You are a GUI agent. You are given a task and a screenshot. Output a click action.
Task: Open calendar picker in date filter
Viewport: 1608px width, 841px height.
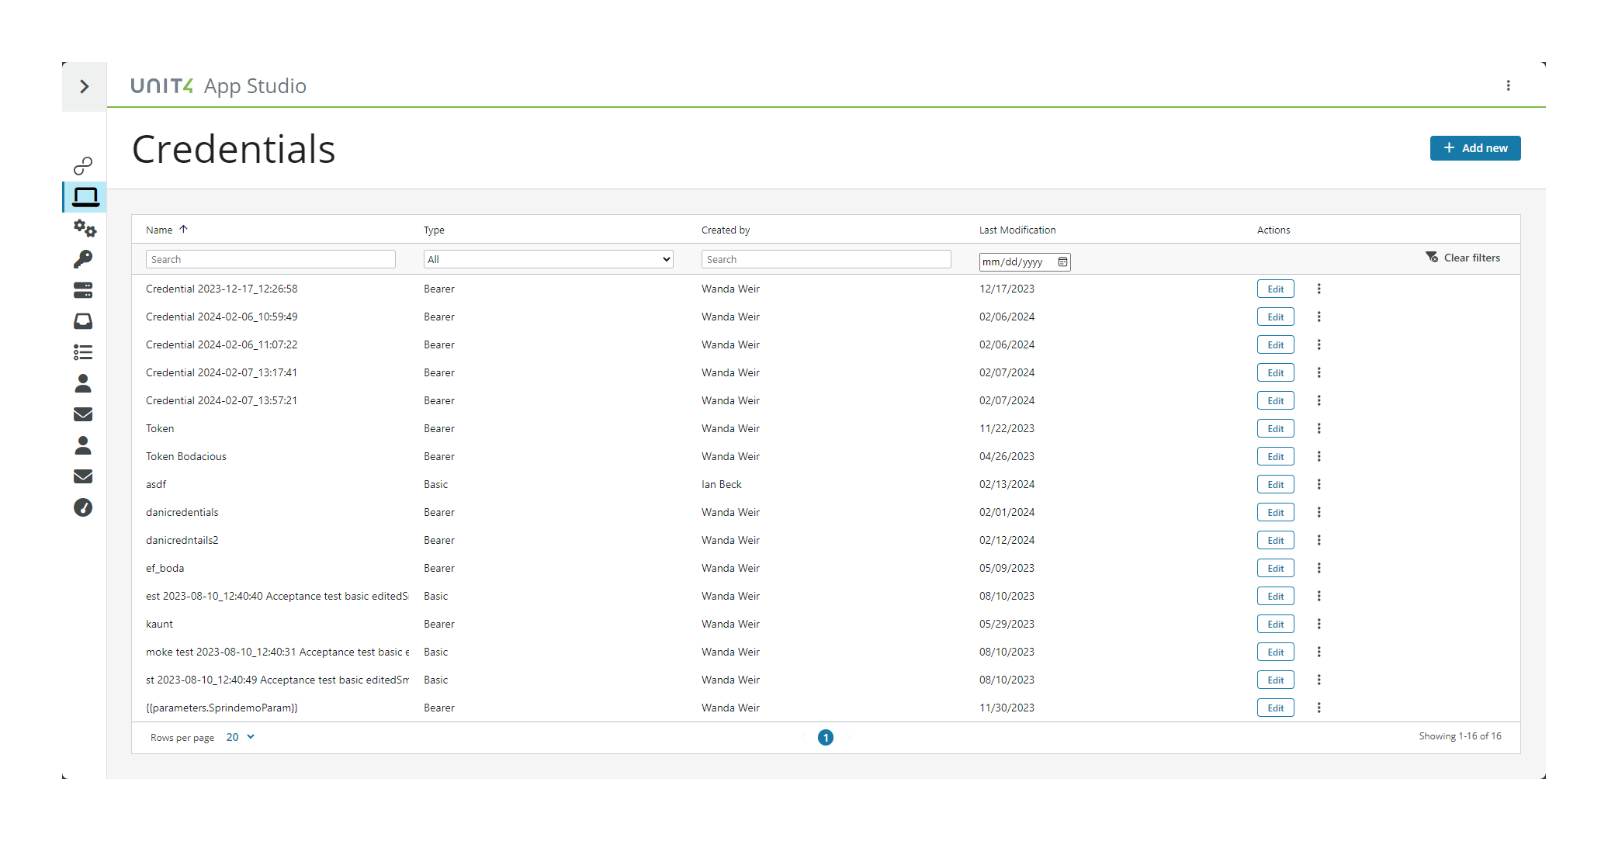[1062, 262]
